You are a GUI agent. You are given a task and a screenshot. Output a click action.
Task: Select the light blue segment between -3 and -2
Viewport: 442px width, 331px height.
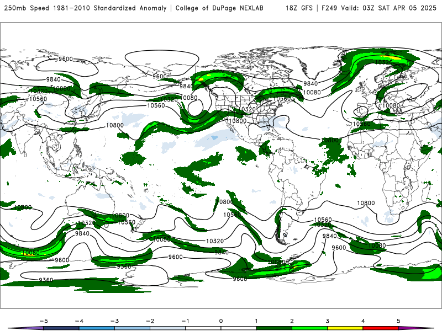(132, 328)
